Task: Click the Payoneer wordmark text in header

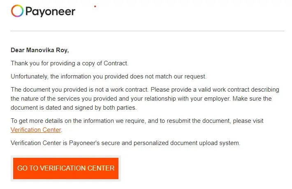Action: coord(50,12)
